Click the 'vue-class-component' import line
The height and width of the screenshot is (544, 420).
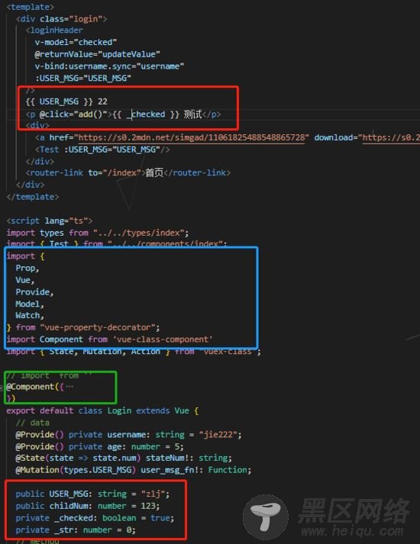click(x=109, y=340)
